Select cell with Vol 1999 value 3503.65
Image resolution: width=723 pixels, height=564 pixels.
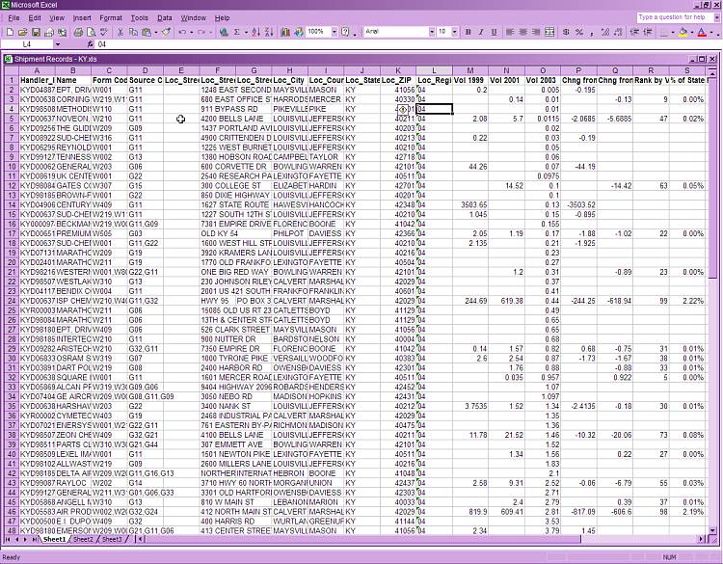coord(470,204)
